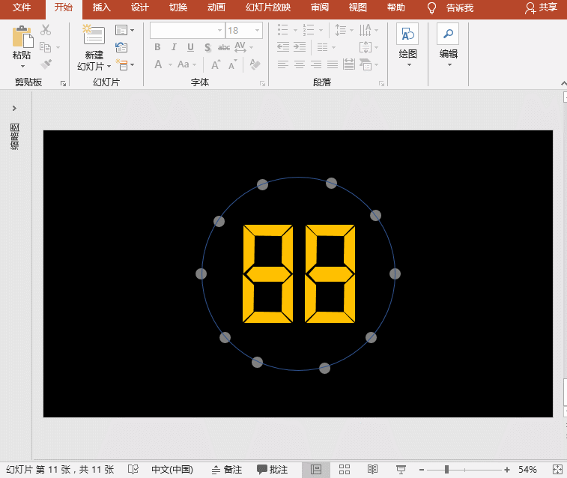The image size is (567, 478).
Task: Click the font color A icon
Action: coord(158,64)
